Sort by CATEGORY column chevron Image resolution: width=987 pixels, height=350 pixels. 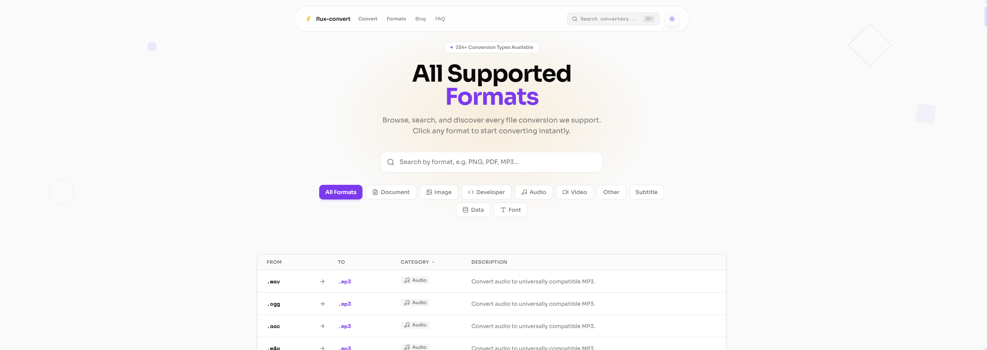[x=433, y=262]
